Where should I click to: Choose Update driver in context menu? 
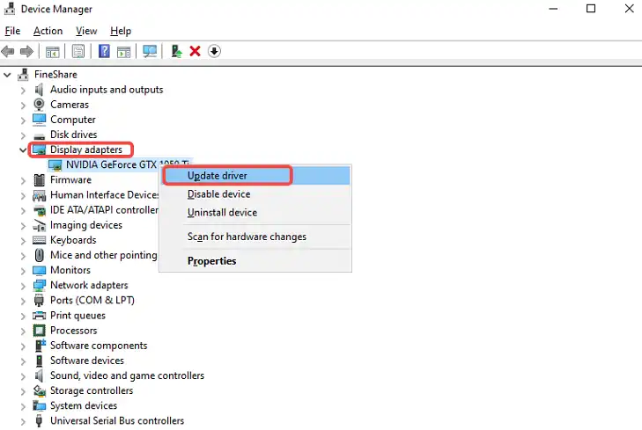pos(255,176)
